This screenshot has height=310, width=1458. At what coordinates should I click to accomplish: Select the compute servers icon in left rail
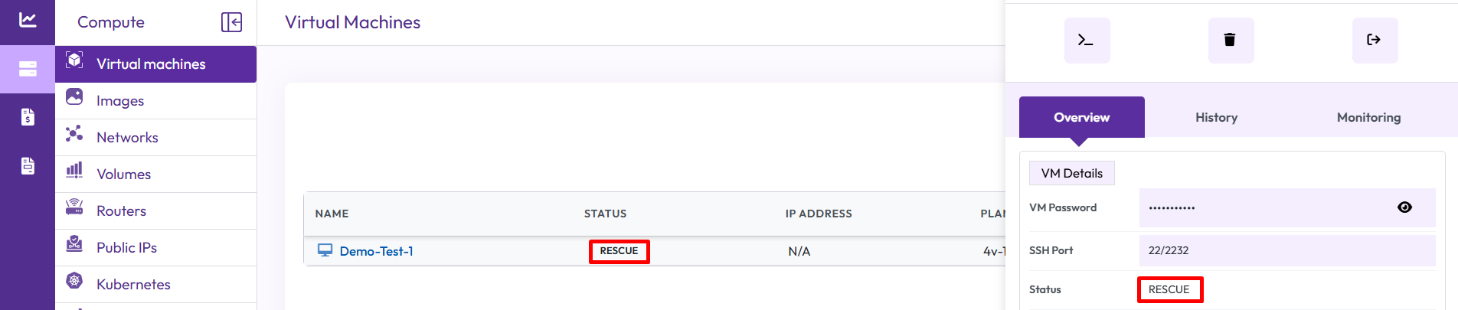(x=28, y=69)
